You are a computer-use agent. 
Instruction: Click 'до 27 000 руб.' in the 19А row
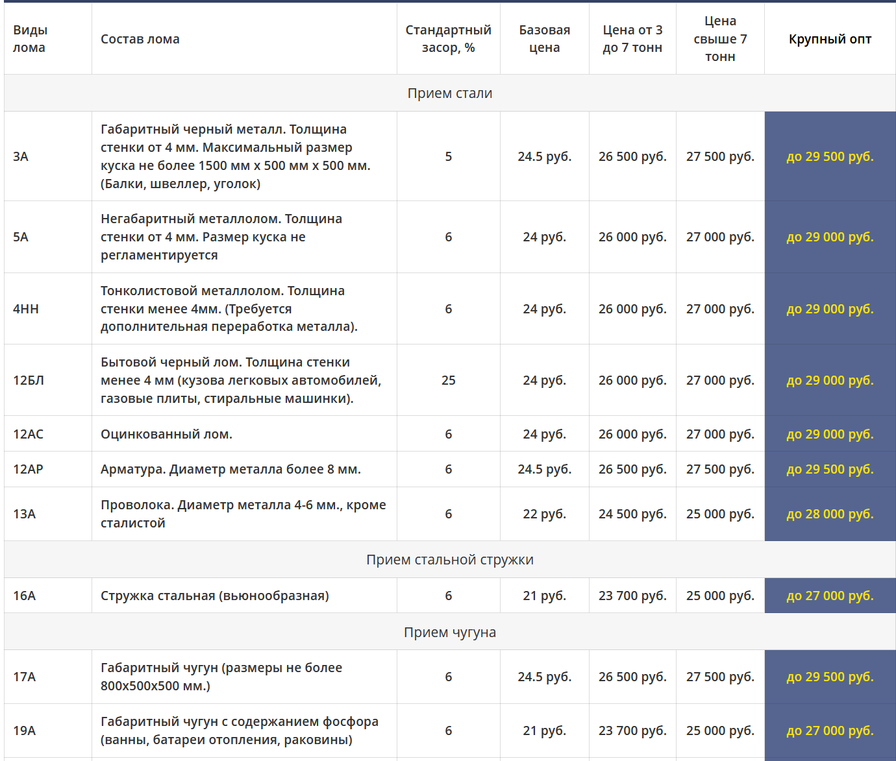[830, 731]
